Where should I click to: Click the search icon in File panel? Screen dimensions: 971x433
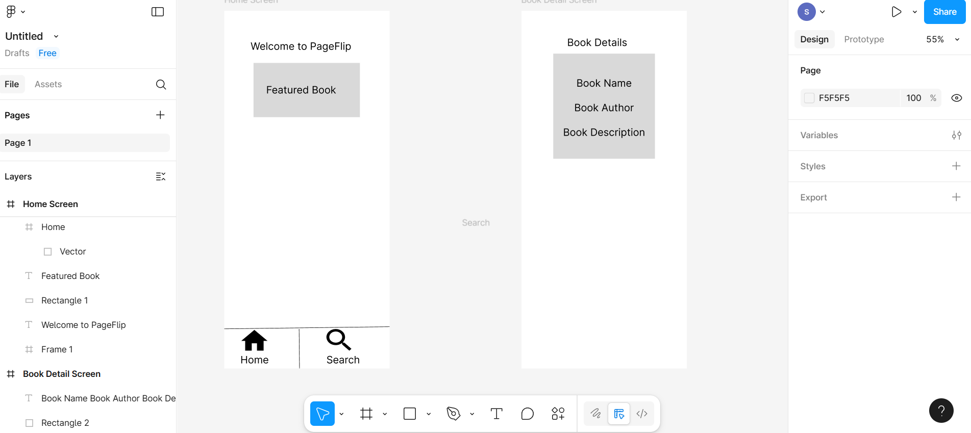point(161,85)
